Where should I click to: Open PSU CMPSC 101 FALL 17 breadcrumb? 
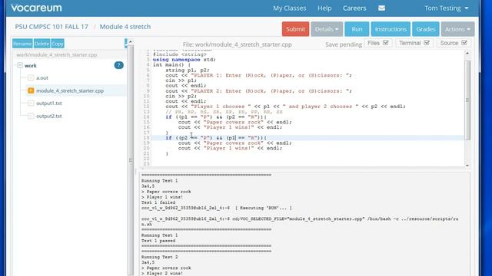(52, 27)
